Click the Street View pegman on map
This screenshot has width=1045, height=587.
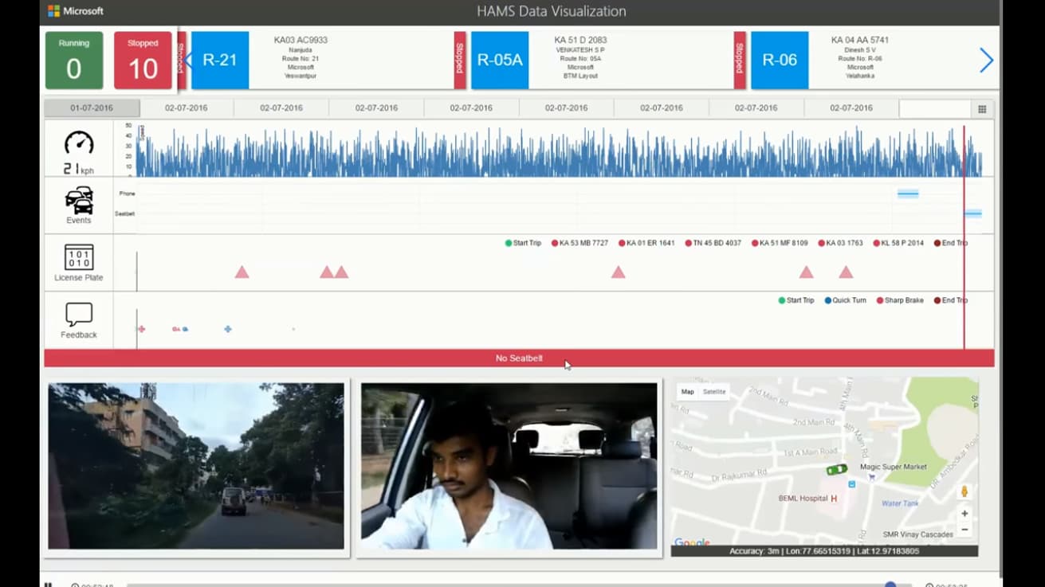tap(964, 492)
